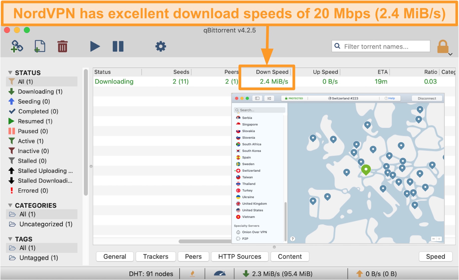459x280 pixels.
Task: Select the Resumed (1) filter
Action: [42, 121]
